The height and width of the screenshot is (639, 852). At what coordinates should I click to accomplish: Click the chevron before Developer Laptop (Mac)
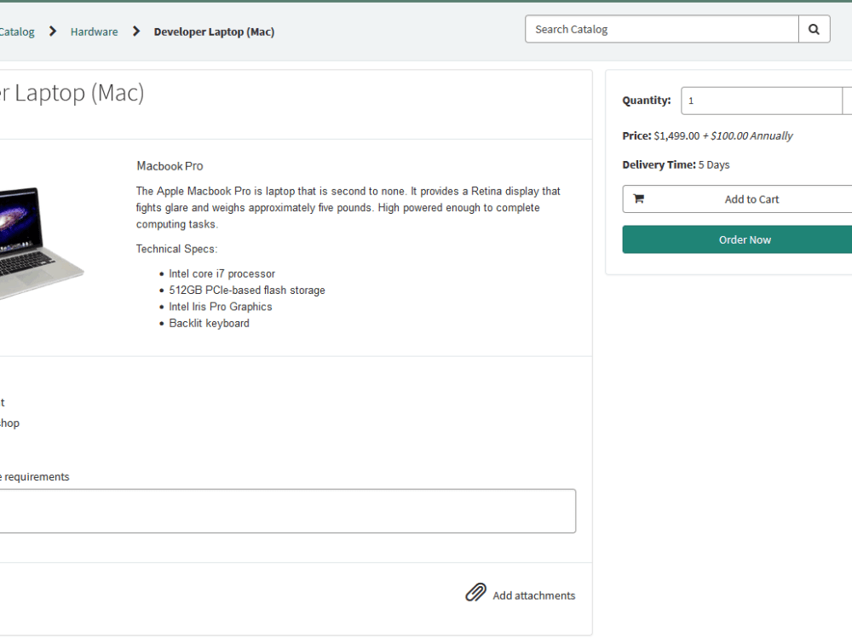(136, 32)
